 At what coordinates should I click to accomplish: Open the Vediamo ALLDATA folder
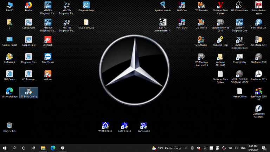(220, 59)
